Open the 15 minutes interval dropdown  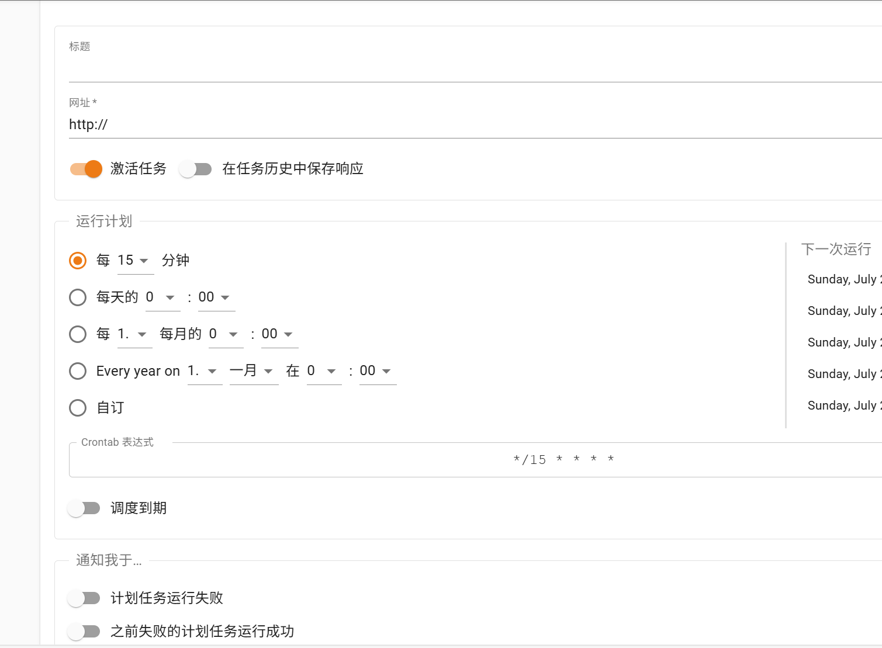pyautogui.click(x=135, y=261)
